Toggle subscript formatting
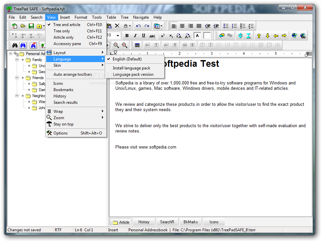 point(171,36)
